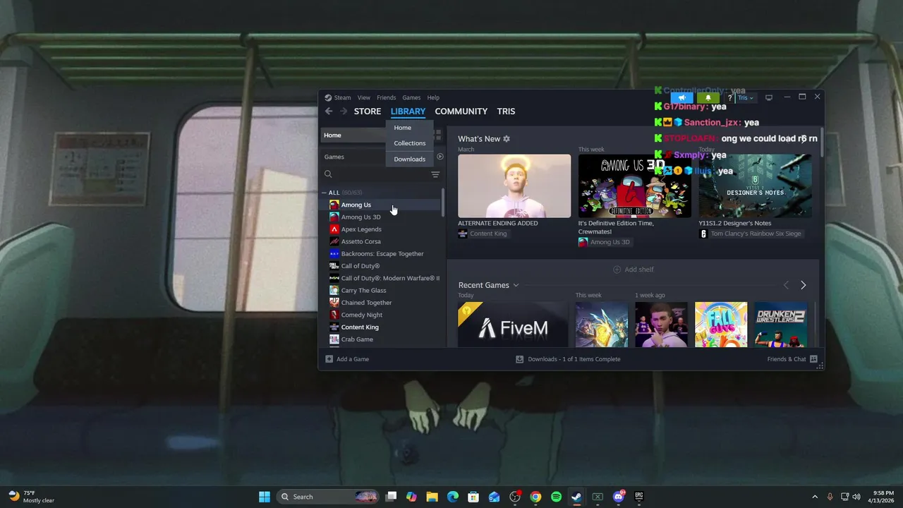Open the COMMUNITY tab
This screenshot has height=508, width=903.
click(461, 111)
